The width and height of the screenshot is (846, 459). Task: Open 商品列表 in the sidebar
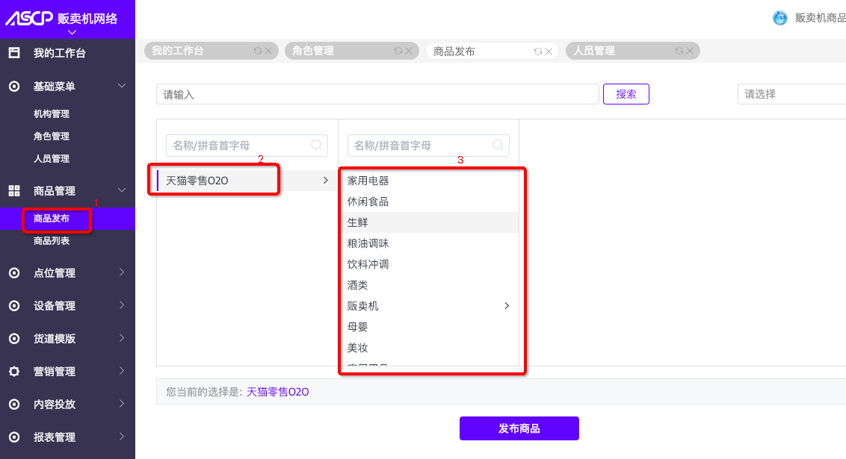[52, 241]
